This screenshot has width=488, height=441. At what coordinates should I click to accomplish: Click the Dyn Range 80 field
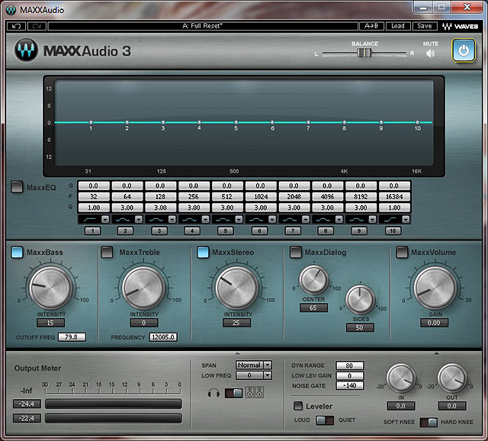click(x=349, y=365)
